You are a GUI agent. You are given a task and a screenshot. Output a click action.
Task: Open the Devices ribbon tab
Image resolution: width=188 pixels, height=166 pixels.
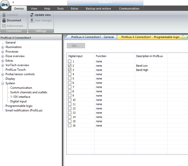click(19, 9)
